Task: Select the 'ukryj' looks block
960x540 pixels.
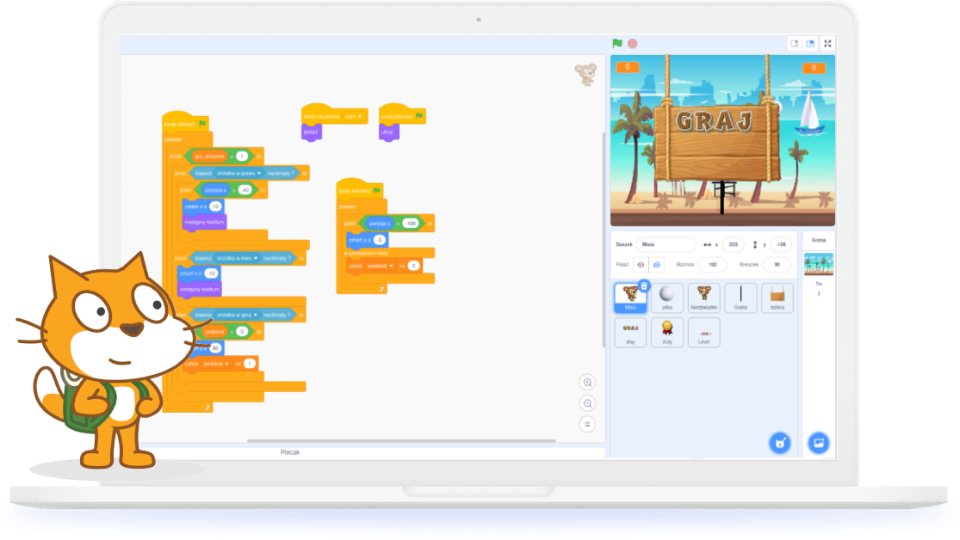Action: pyautogui.click(x=388, y=132)
